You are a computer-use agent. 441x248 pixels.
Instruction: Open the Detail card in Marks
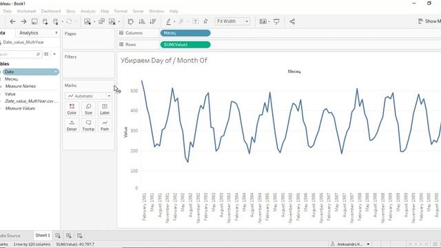(72, 125)
